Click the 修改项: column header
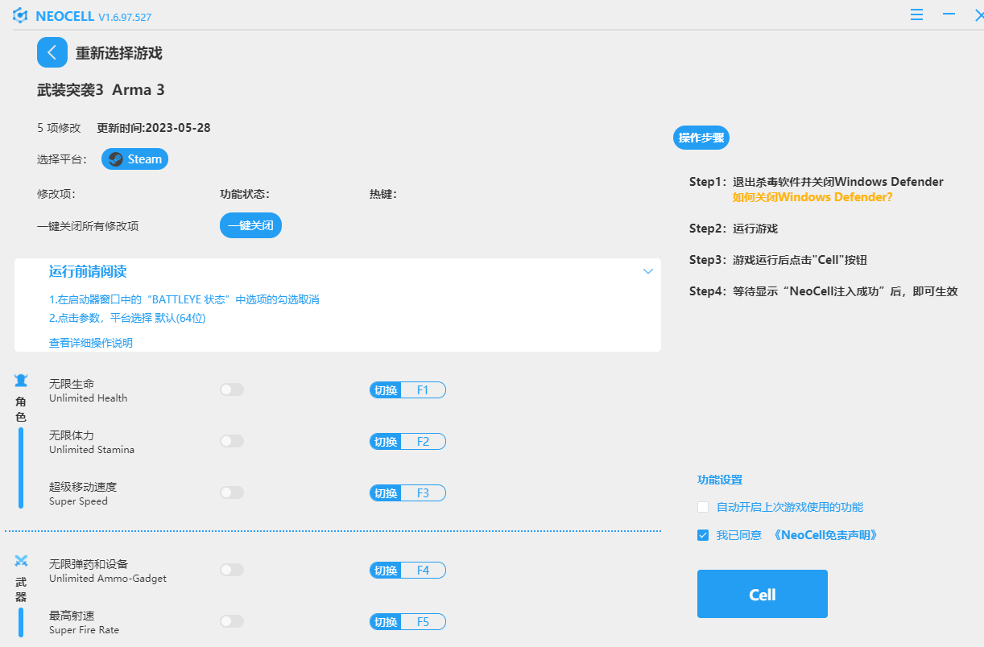 click(56, 194)
